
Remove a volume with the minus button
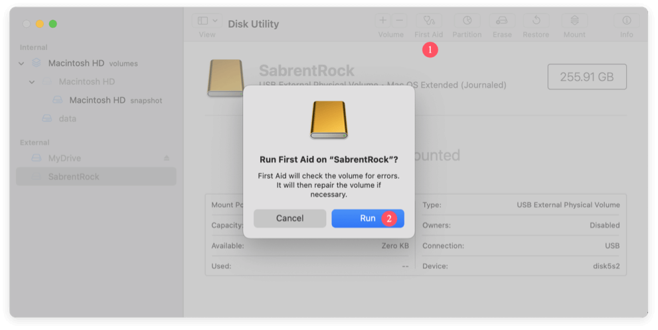click(400, 20)
